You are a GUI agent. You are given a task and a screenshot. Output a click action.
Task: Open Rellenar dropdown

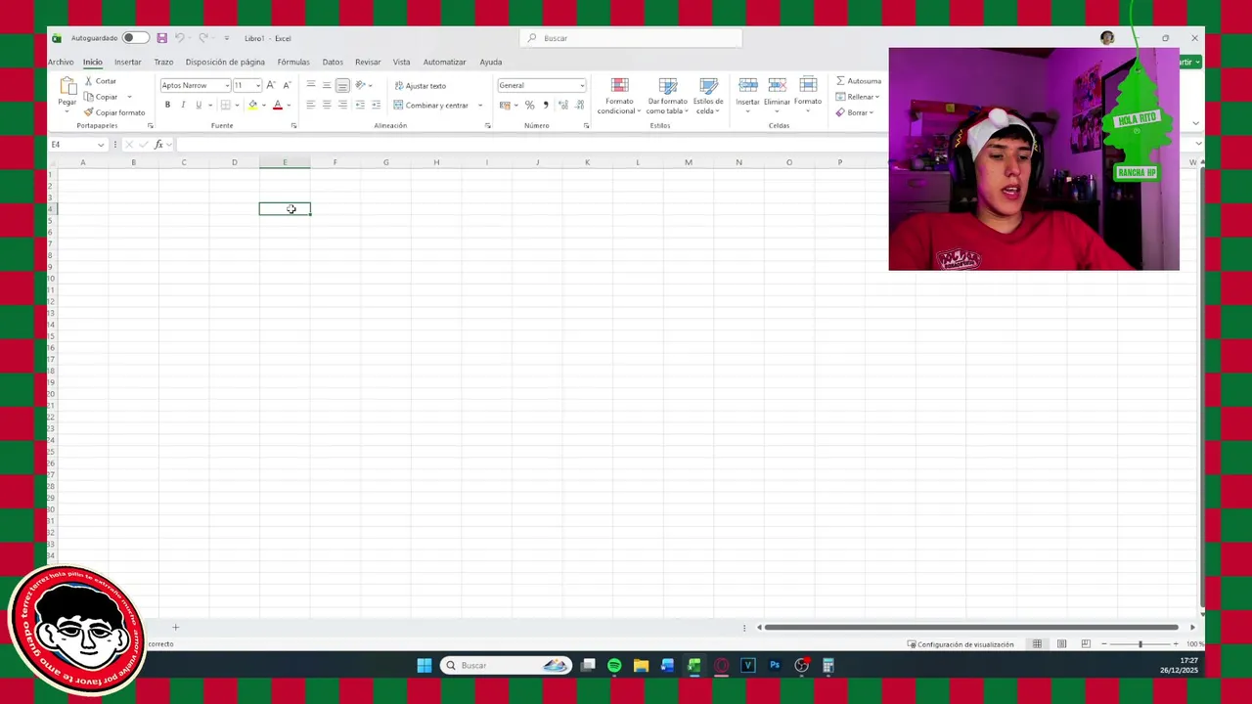tap(858, 97)
